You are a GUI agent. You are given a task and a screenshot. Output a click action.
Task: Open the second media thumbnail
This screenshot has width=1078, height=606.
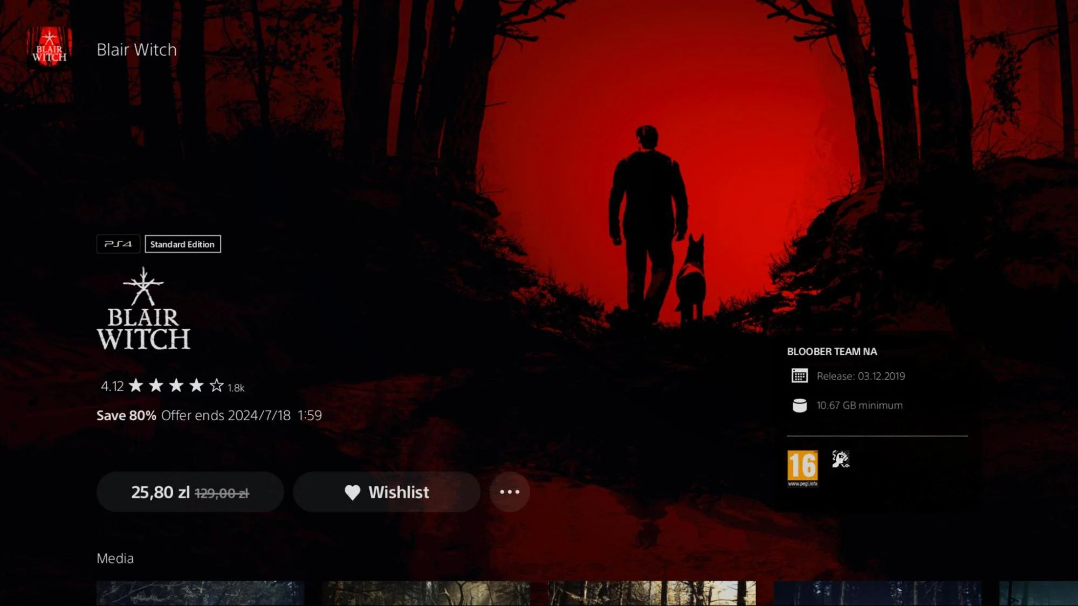[x=426, y=593]
